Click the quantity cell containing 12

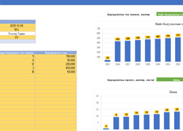click(18, 64)
